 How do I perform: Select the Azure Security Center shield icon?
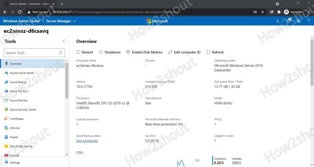7,109
